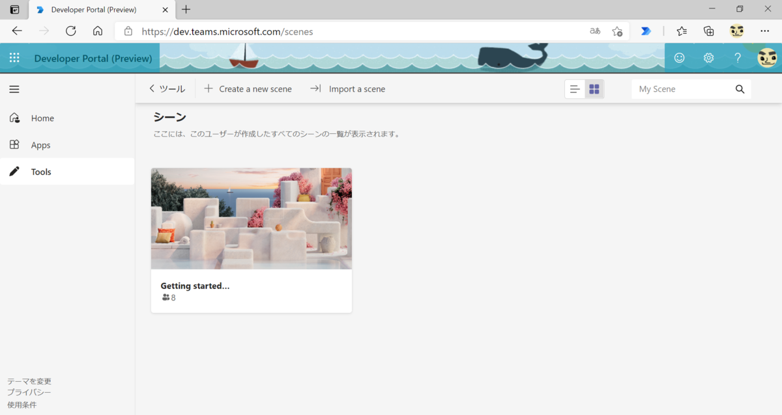Open a new browser tab
The height and width of the screenshot is (415, 782).
pyautogui.click(x=186, y=9)
